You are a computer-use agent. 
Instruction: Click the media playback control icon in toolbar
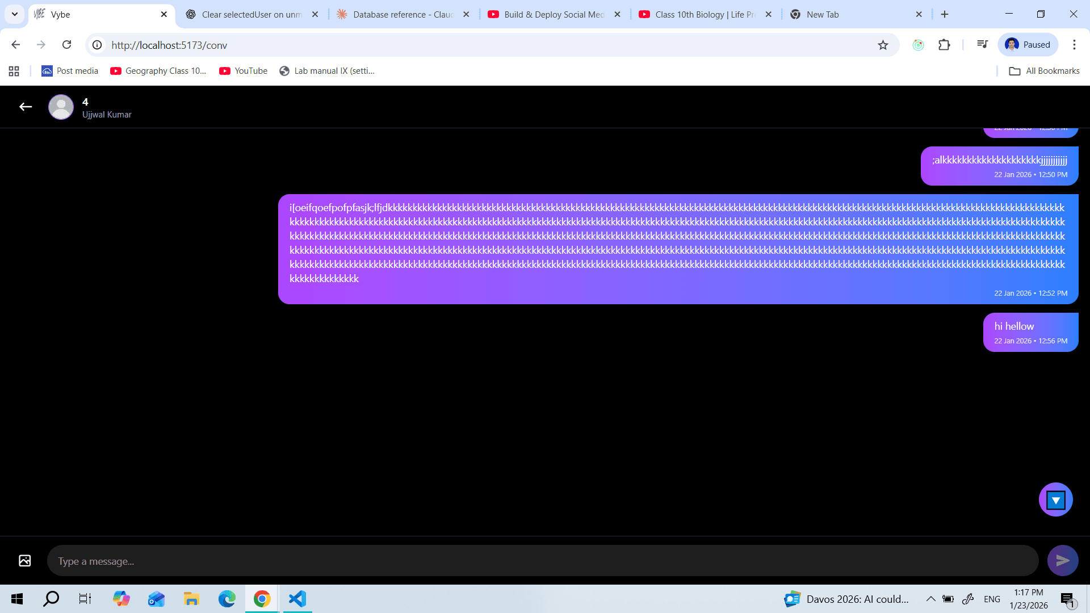(982, 44)
